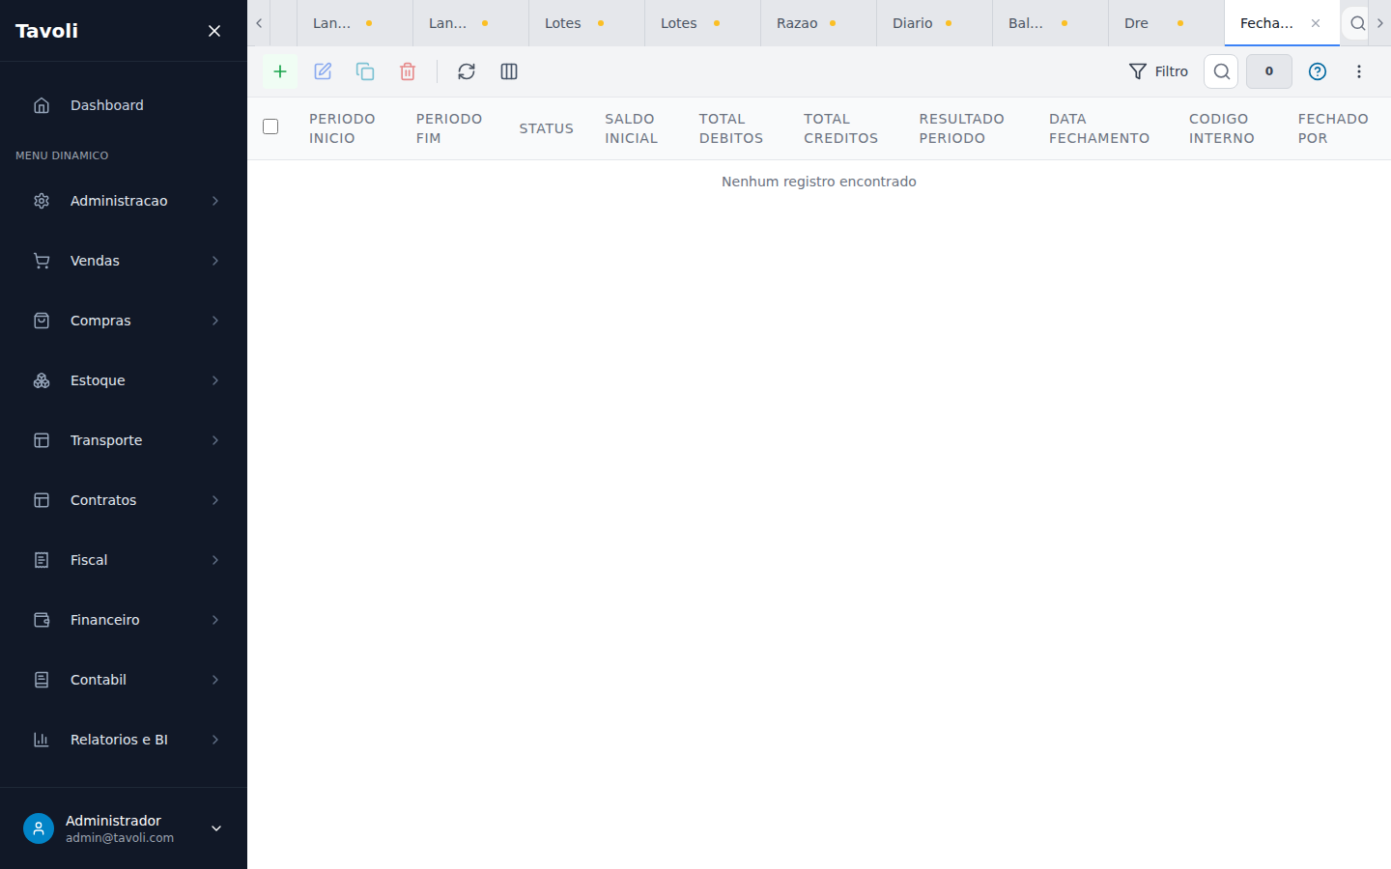Screen dimensions: 1391x869
Task: Expand Contratos menu chevron
Action: (215, 500)
